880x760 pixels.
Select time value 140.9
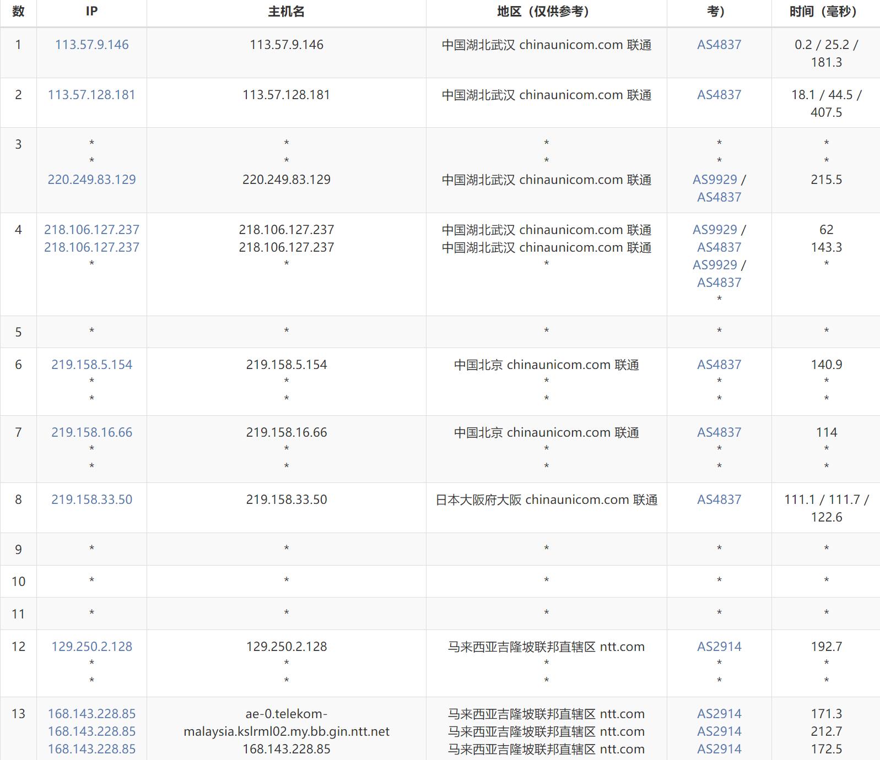826,365
